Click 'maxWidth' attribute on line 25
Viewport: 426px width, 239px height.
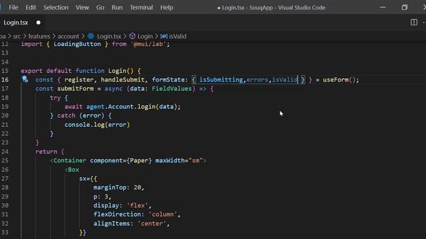pyautogui.click(x=170, y=161)
